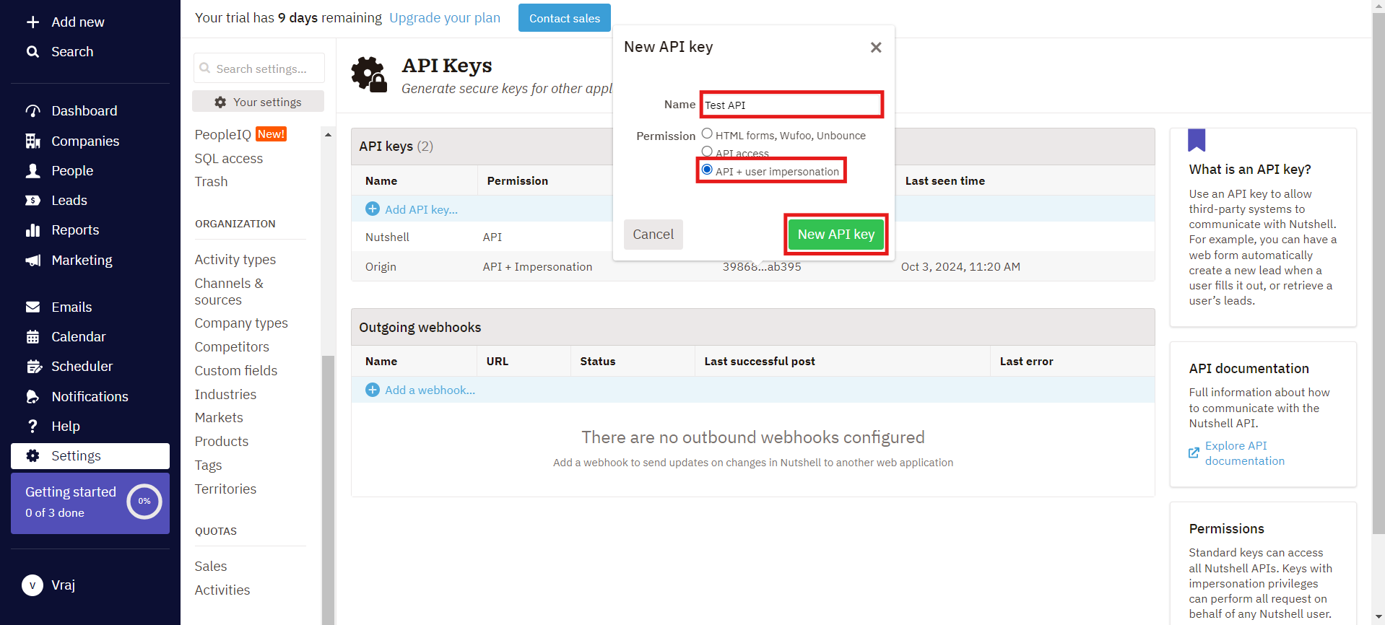The width and height of the screenshot is (1385, 625).
Task: Click the Calendar icon in sidebar
Action: click(32, 337)
